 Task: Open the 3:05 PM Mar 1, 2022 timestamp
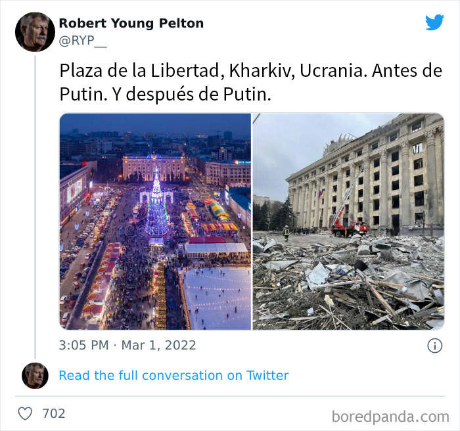[127, 345]
